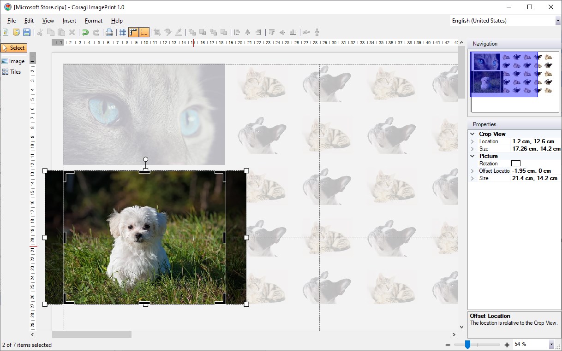Click the Save icon in the toolbar
The width and height of the screenshot is (562, 351).
27,32
